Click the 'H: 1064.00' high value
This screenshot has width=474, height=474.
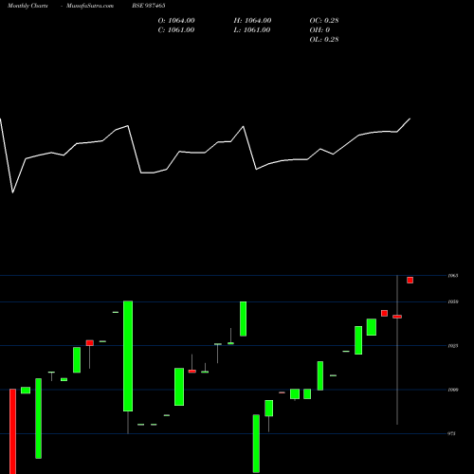click(x=252, y=21)
